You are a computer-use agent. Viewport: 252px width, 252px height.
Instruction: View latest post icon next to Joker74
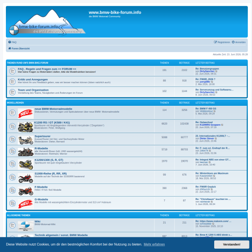210,151
